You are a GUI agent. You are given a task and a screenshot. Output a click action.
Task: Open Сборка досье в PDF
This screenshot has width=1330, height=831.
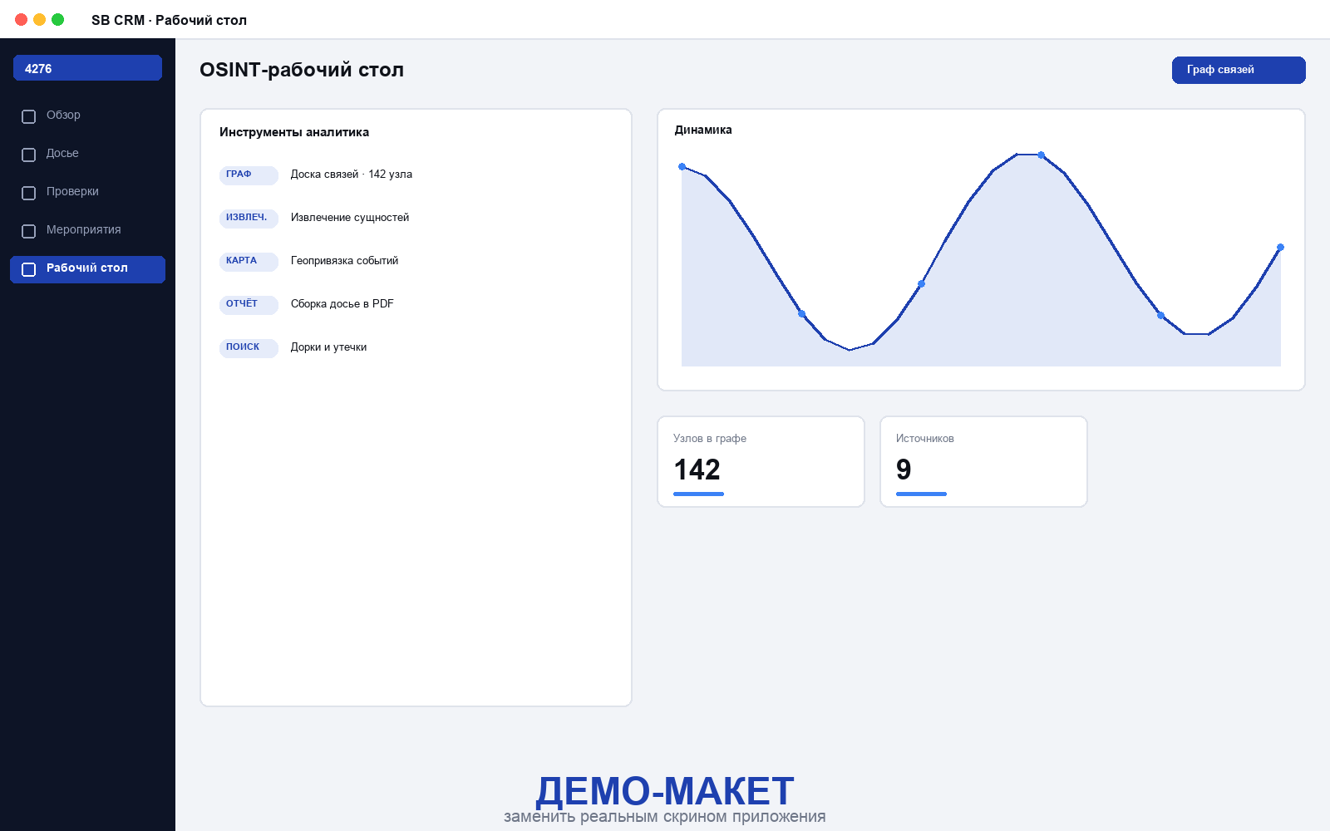(x=342, y=304)
